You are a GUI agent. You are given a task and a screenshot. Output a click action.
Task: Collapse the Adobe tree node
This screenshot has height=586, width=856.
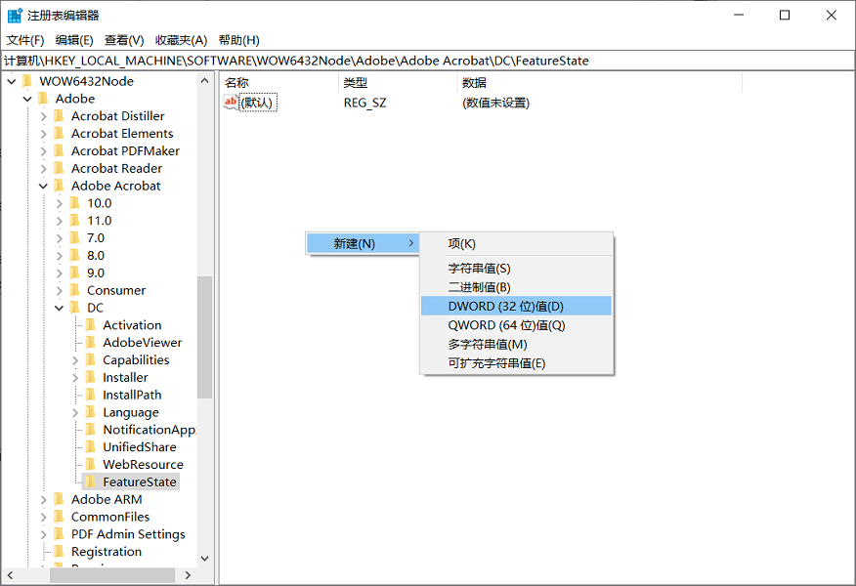[27, 100]
